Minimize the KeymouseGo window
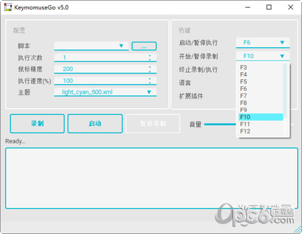Image resolution: width=302 pixels, height=234 pixels. click(x=248, y=7)
